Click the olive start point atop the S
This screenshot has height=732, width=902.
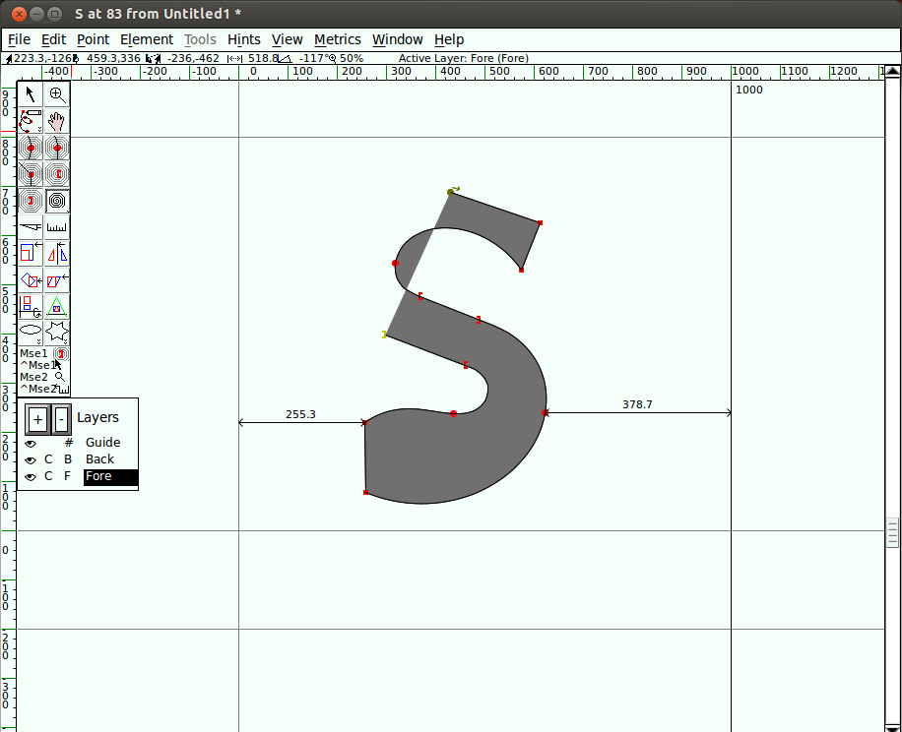tap(450, 193)
